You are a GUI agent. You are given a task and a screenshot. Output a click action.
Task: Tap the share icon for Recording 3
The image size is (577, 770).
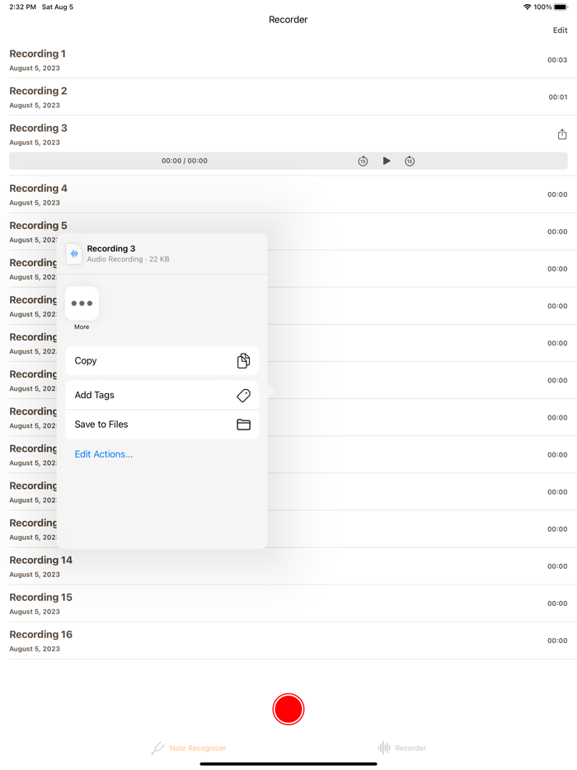point(562,134)
